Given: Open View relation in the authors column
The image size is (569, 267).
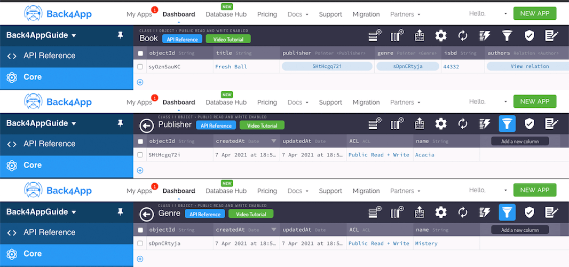Looking at the screenshot, I should (529, 67).
